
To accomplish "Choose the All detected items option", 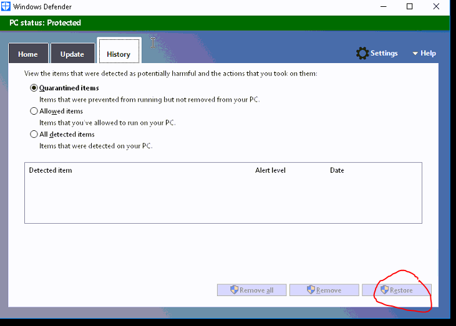I will coord(34,134).
